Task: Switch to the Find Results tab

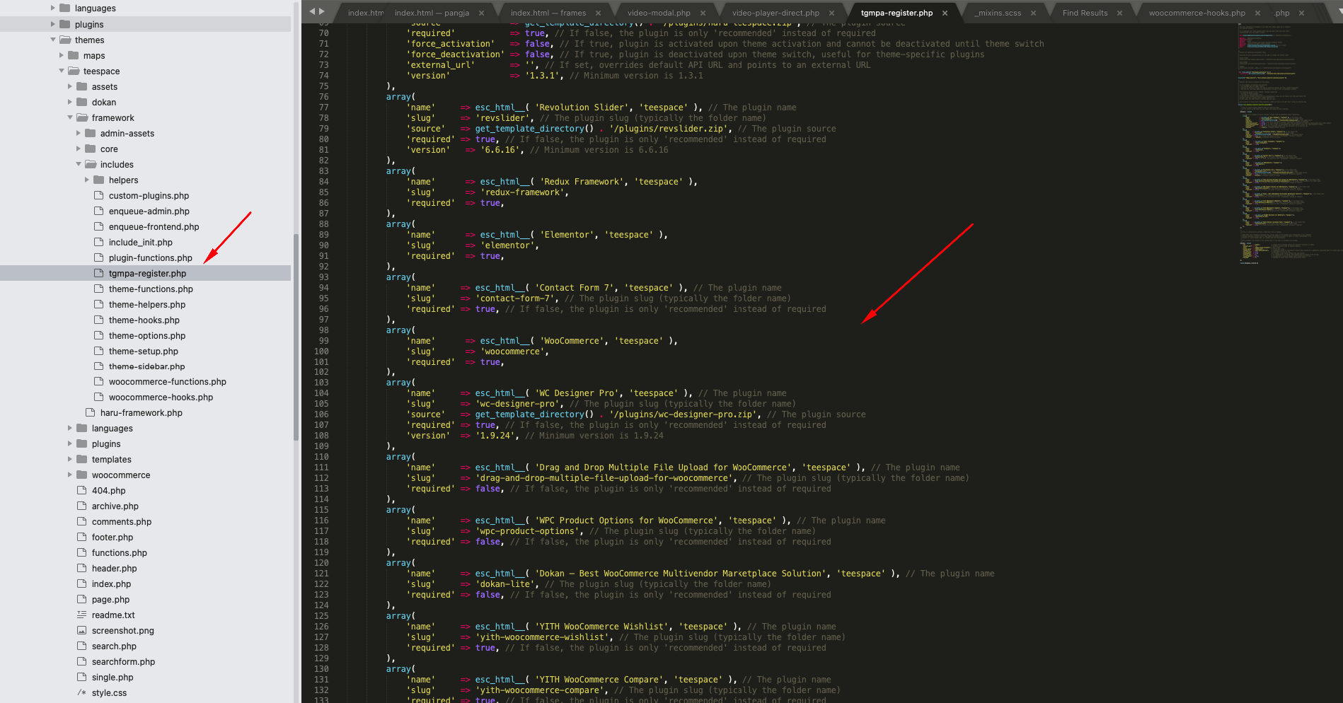Action: tap(1085, 13)
